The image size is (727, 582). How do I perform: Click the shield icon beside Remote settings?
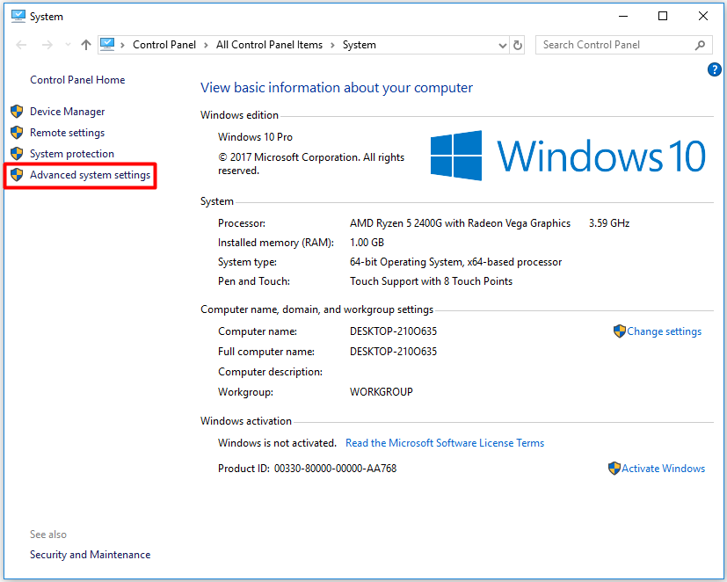click(x=17, y=133)
